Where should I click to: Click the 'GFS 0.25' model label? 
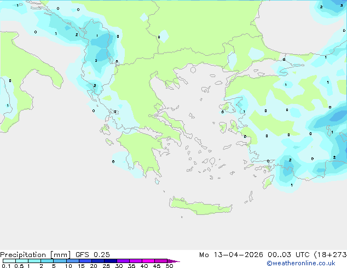tap(92, 255)
